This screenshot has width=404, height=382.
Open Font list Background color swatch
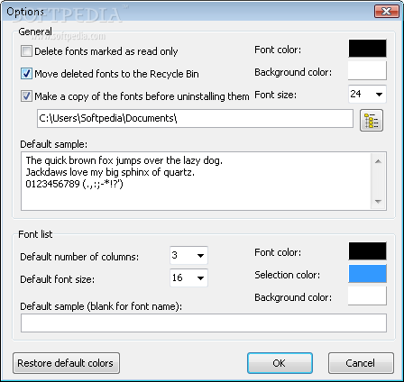coord(367,296)
